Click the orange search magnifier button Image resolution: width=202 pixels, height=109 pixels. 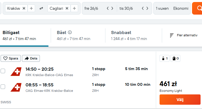[197, 8]
